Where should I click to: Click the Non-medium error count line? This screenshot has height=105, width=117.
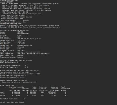click(13, 99)
